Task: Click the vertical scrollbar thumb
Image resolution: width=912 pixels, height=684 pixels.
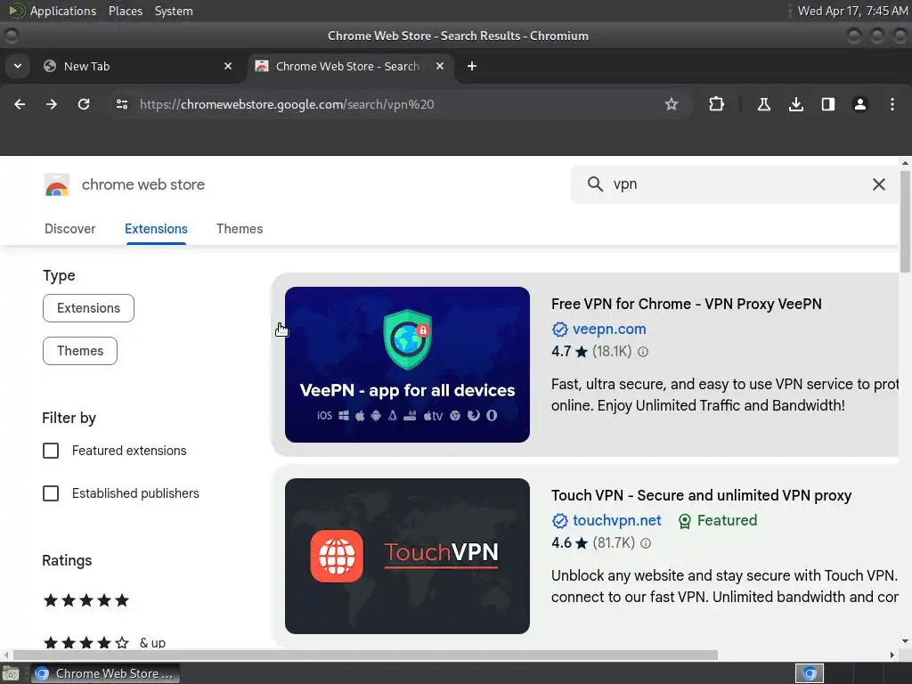Action: [x=905, y=221]
